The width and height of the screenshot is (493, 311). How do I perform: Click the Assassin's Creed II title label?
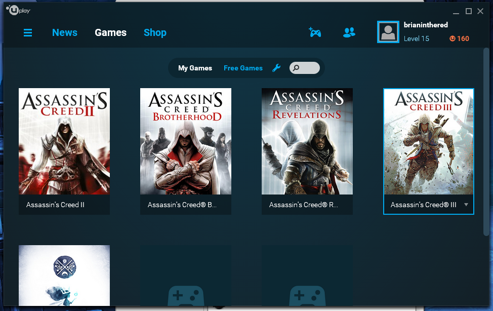(x=55, y=205)
